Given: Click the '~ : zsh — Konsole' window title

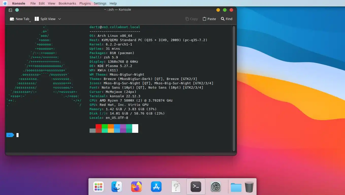Looking at the screenshot, I should click(x=117, y=10).
